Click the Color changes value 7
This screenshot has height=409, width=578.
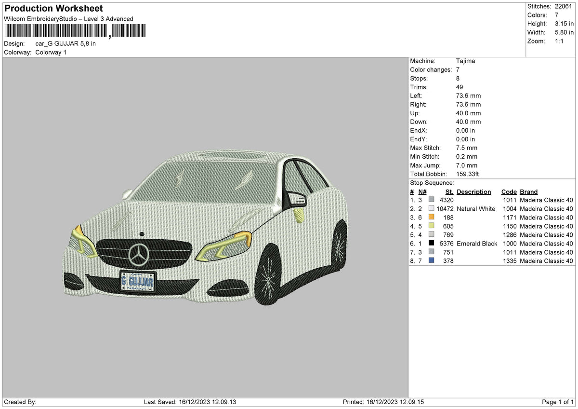tap(458, 70)
